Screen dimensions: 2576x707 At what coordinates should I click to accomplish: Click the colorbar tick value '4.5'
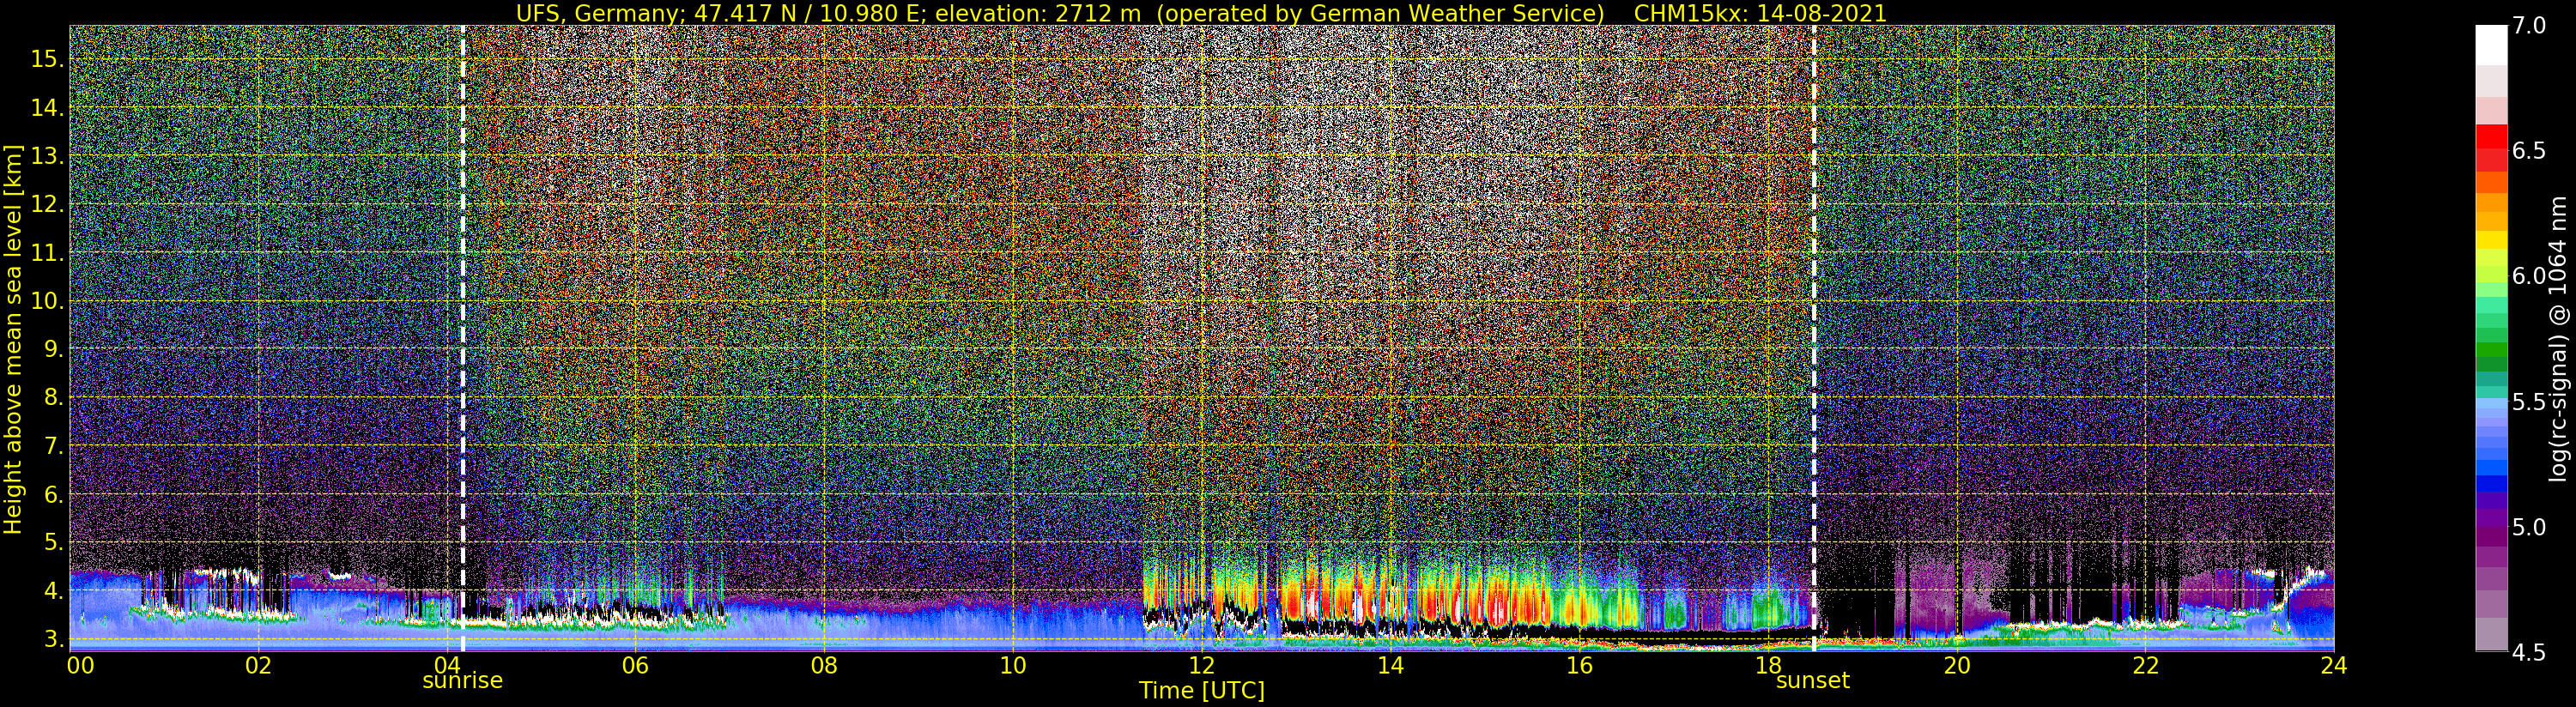(x=2529, y=652)
